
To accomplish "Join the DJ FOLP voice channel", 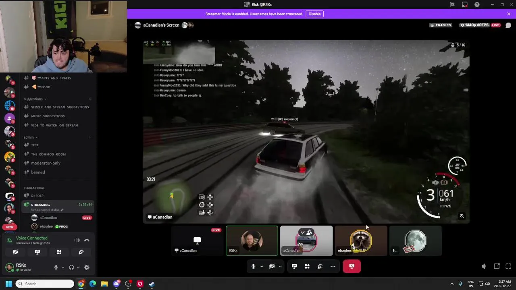I will coord(57,195).
